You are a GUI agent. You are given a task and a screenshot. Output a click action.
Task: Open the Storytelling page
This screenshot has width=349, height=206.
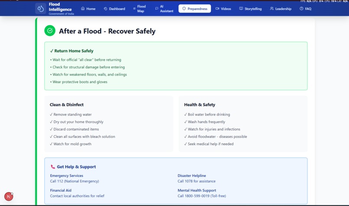[250, 9]
